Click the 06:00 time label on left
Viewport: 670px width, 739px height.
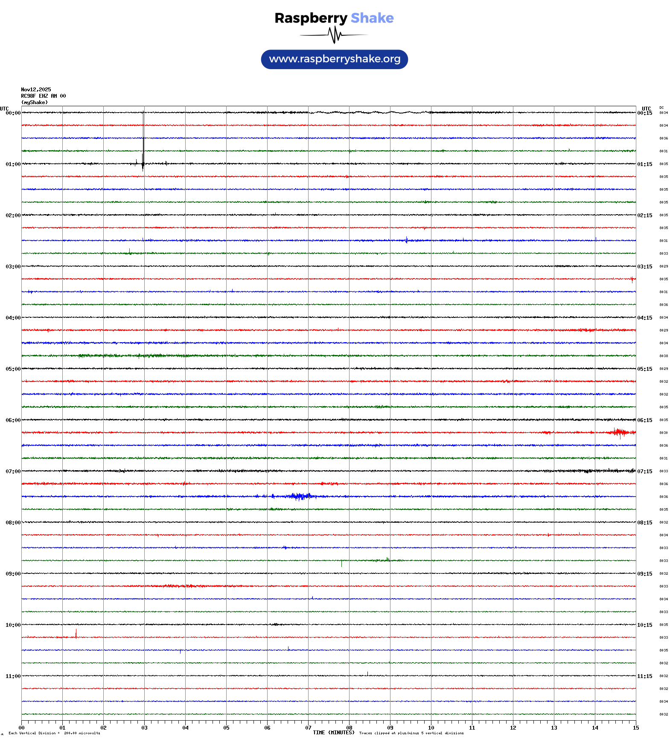pyautogui.click(x=13, y=420)
